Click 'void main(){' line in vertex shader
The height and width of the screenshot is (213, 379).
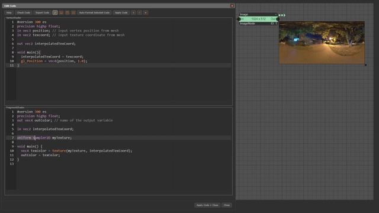[29, 53]
